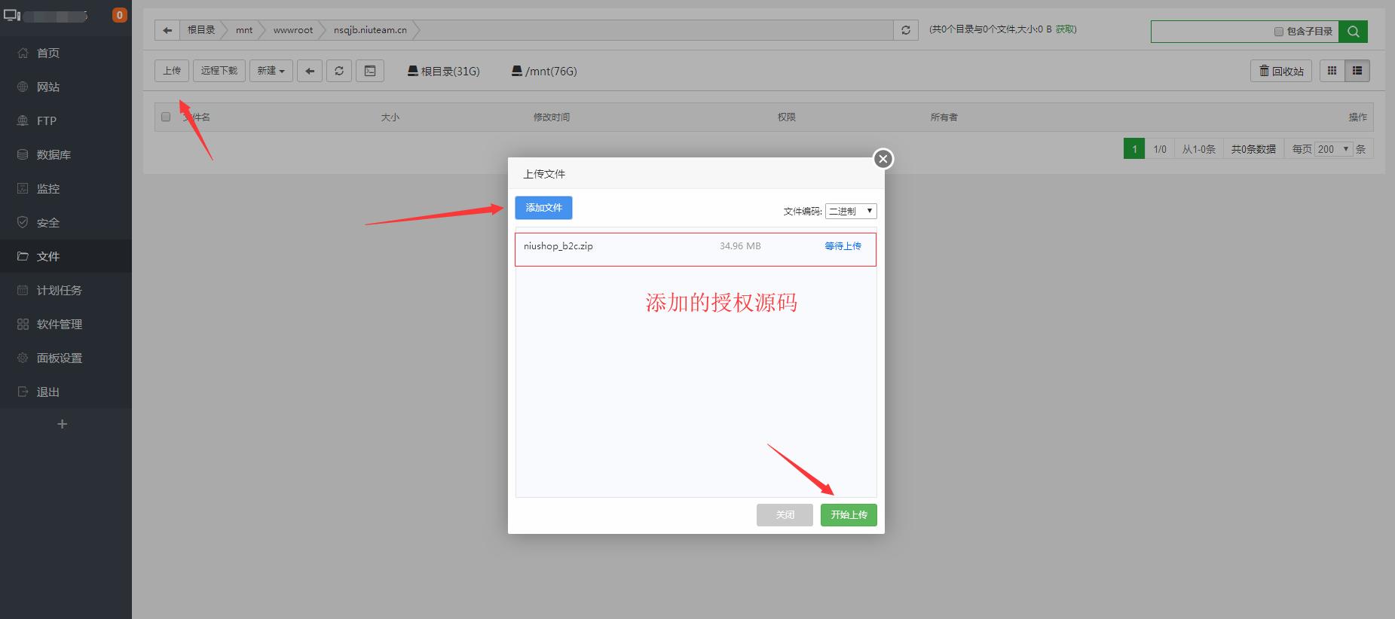
Task: Navigate to 根目录 in the breadcrumb
Action: click(x=201, y=30)
